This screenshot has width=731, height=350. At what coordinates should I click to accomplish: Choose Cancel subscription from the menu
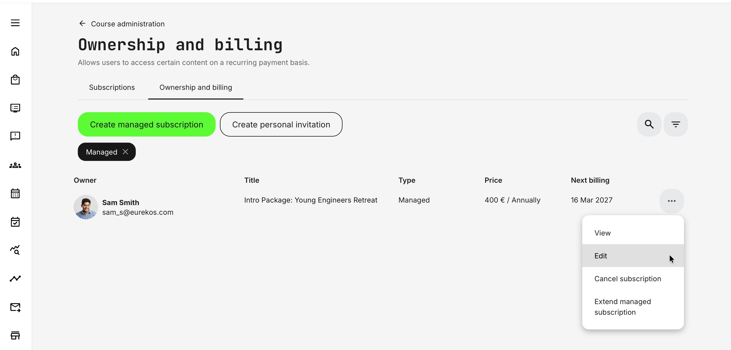click(x=628, y=279)
